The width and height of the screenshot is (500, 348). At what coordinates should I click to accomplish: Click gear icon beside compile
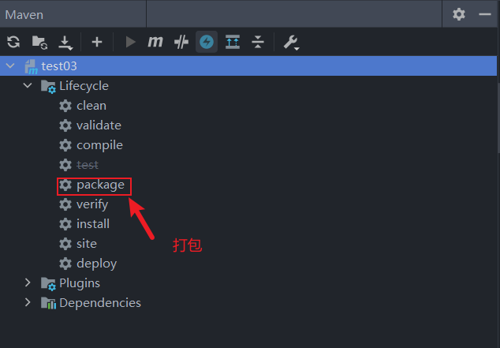65,145
